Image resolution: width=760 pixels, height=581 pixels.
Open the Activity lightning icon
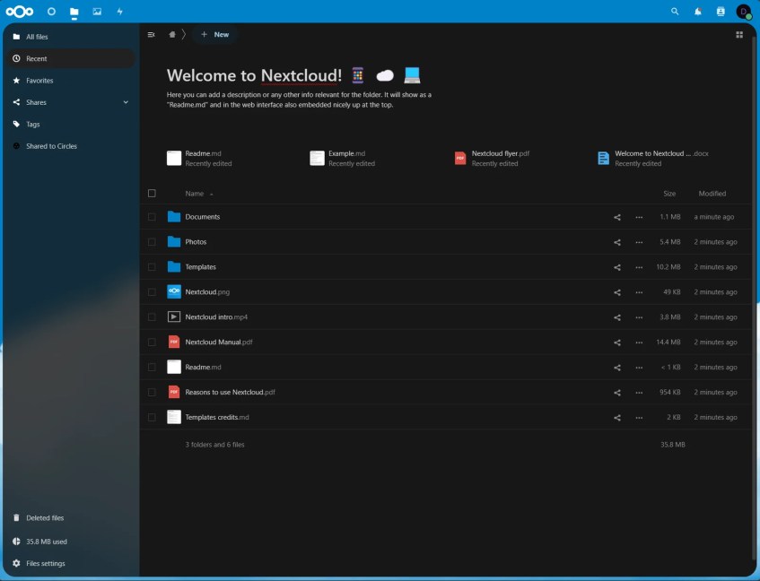119,11
